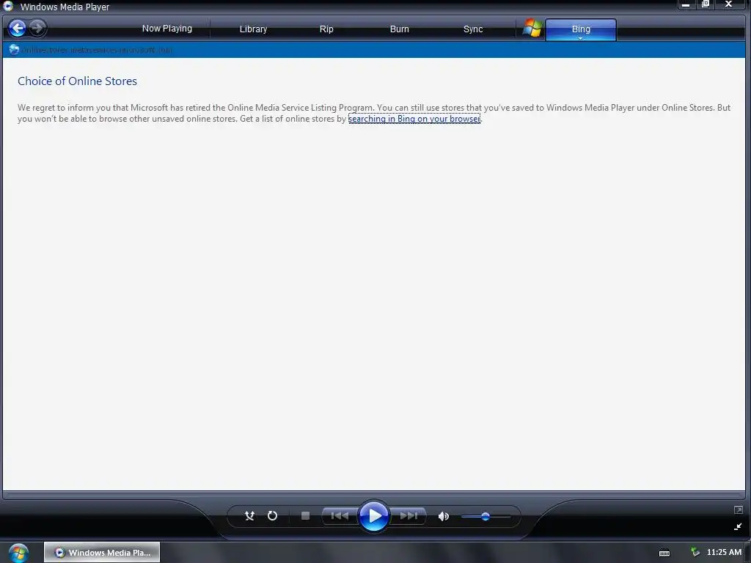Open the Now Playing tab
Viewport: 751px width, 563px height.
(x=166, y=29)
